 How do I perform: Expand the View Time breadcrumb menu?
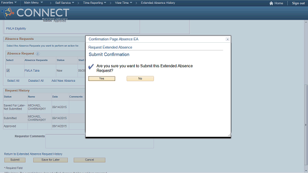123,3
